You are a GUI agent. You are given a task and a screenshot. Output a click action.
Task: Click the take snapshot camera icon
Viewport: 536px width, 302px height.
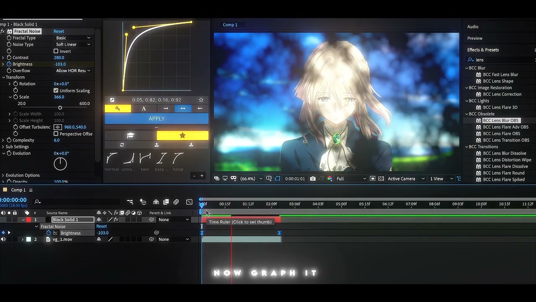point(313,179)
